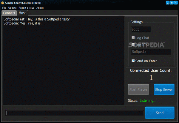The height and width of the screenshot is (123, 179).
Task: Click the Start Server button
Action: [x=138, y=89]
